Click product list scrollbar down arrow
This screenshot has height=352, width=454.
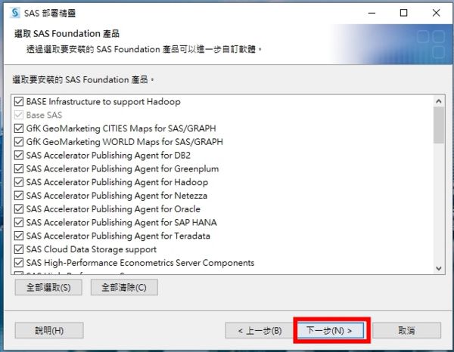[x=439, y=267]
